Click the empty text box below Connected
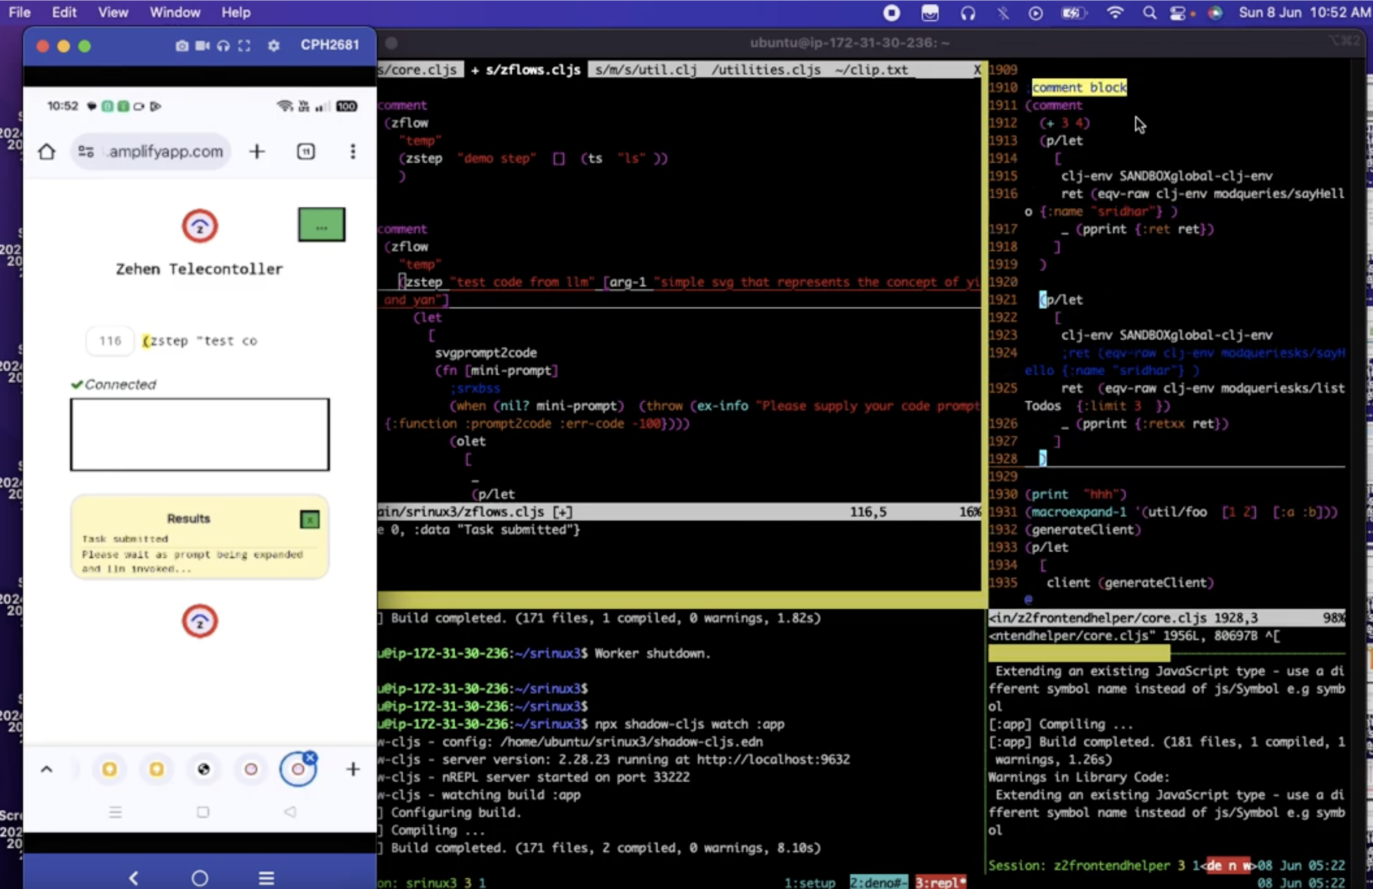 coord(200,434)
